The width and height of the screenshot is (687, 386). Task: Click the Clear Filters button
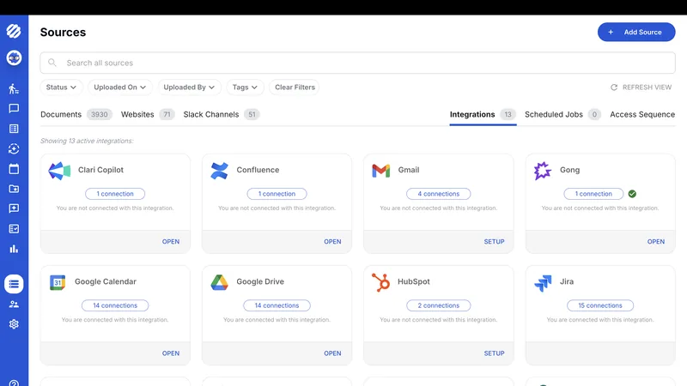click(295, 87)
